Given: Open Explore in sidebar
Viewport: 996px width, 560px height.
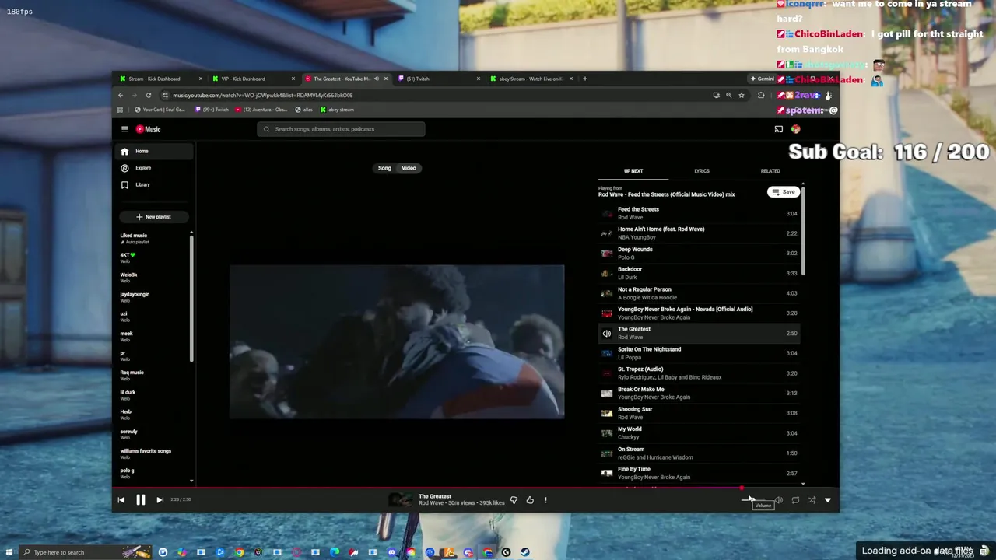Looking at the screenshot, I should pyautogui.click(x=155, y=168).
